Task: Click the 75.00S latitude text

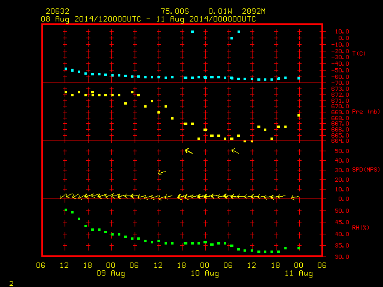Action: click(175, 11)
